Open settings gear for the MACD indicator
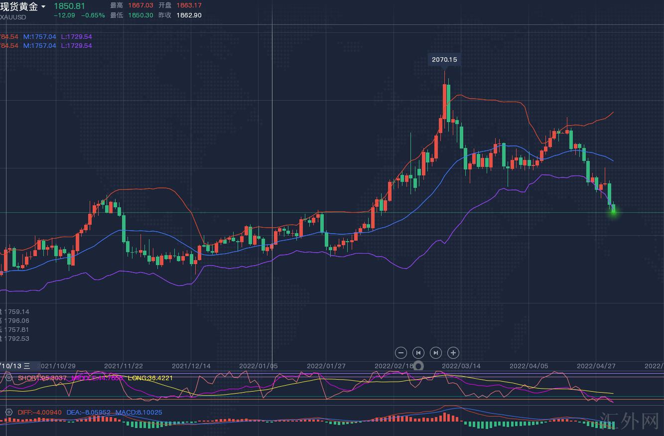 (9, 412)
